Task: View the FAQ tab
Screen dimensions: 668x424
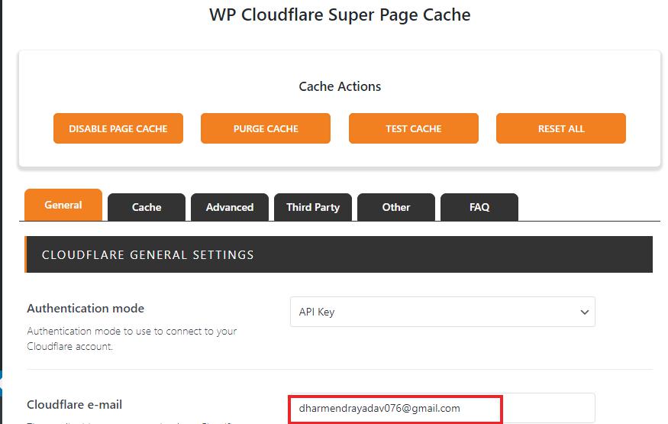Action: tap(479, 207)
